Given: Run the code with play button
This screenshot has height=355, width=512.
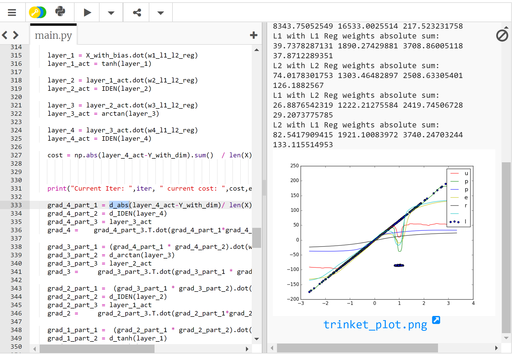Looking at the screenshot, I should (87, 12).
